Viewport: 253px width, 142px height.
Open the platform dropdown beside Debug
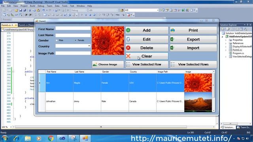(117, 10)
